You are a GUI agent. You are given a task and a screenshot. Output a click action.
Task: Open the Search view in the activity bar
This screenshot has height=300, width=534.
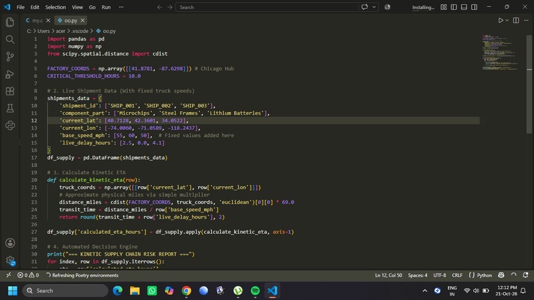pos(10,40)
